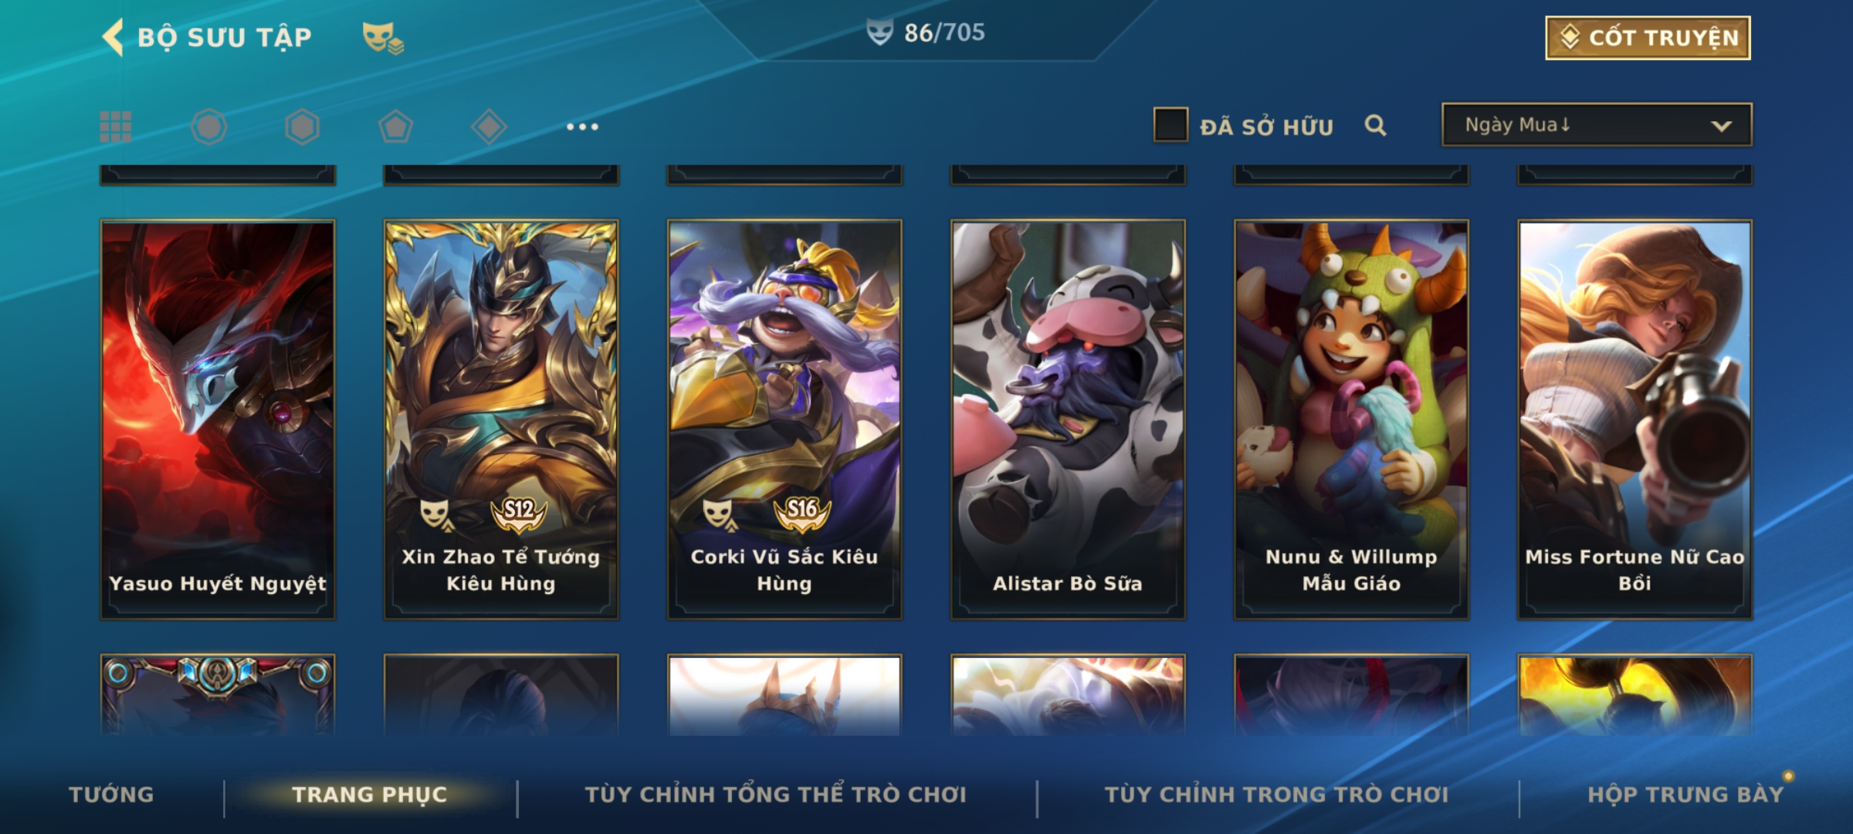
Task: Expand the Ngày Mua sort dropdown
Action: tap(1597, 124)
